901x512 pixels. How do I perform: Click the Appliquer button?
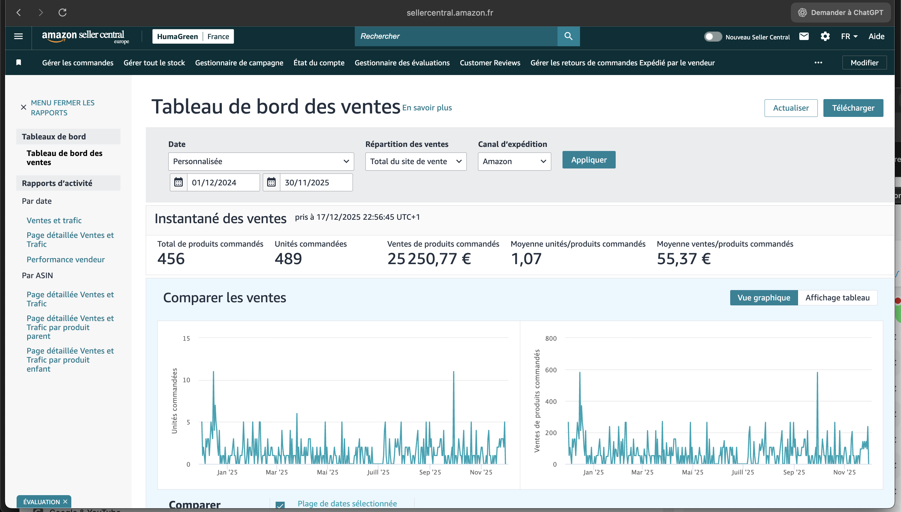pyautogui.click(x=588, y=160)
